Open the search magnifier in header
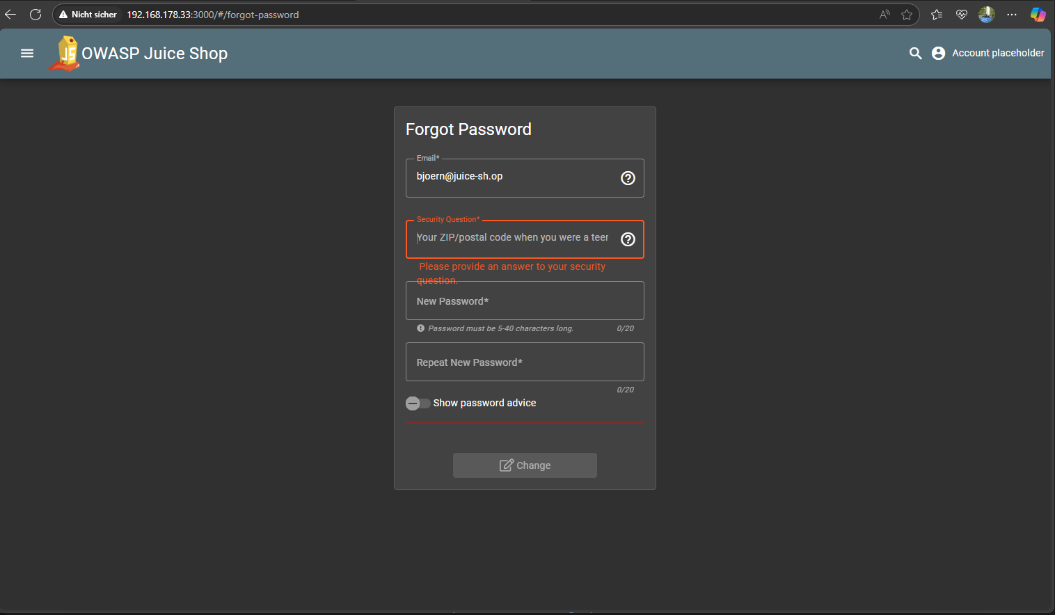This screenshot has height=615, width=1055. [915, 54]
